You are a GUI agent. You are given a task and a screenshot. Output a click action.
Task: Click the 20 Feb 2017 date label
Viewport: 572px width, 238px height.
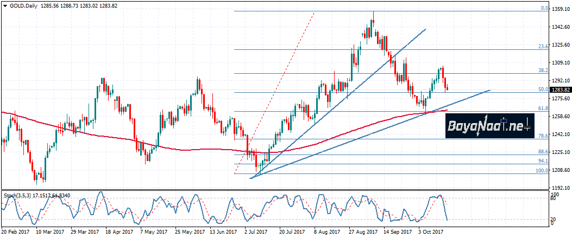(x=14, y=231)
